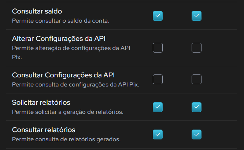Select the Solicitar relatórios permission title
This screenshot has width=244, height=150.
pos(41,103)
